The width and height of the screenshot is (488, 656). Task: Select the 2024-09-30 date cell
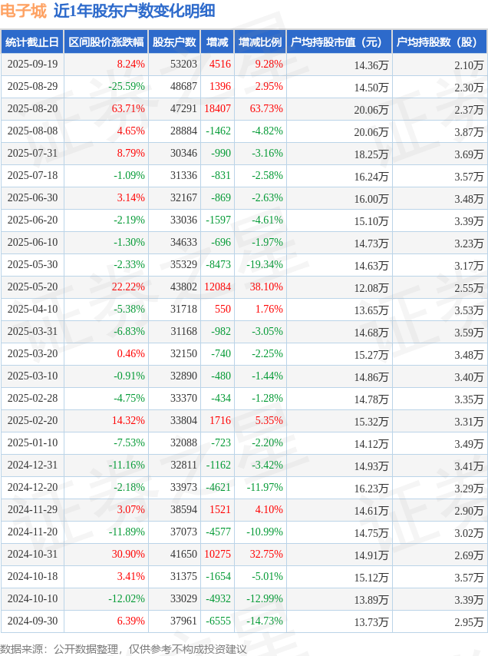(x=32, y=621)
